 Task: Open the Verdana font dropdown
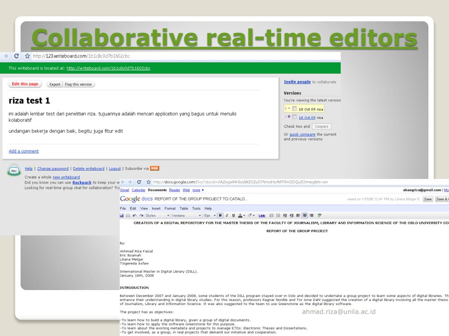pyautogui.click(x=186, y=216)
